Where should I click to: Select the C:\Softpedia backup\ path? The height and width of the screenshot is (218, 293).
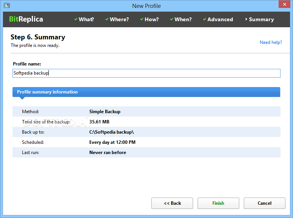pos(111,132)
